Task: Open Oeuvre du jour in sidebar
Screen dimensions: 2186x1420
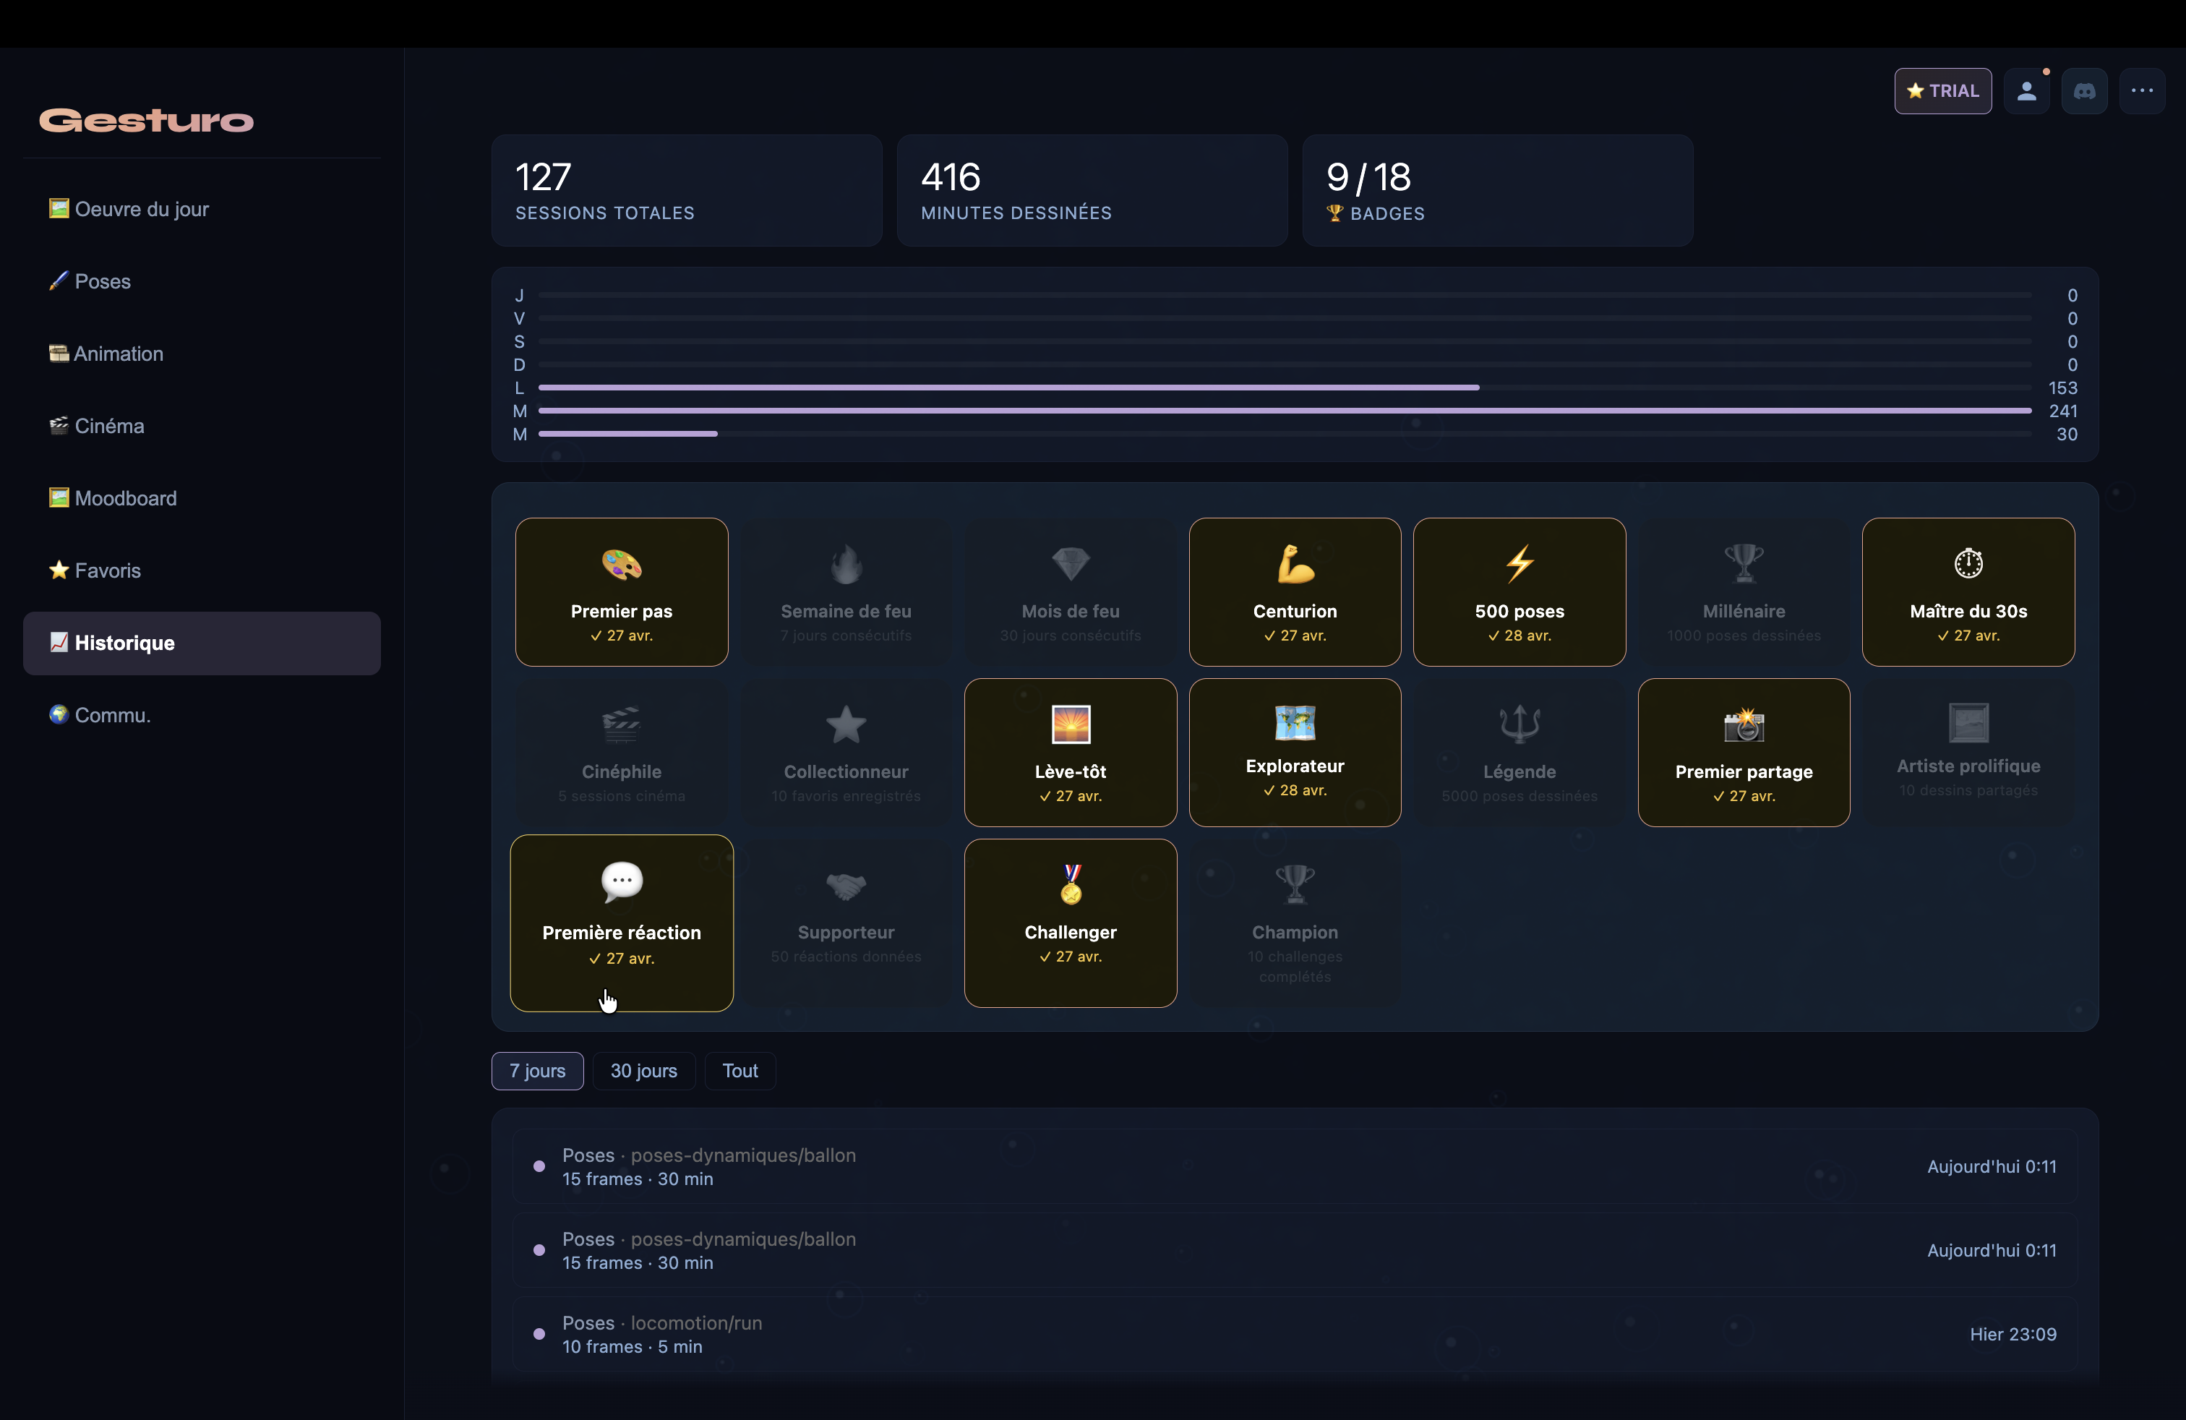Action: (x=202, y=210)
